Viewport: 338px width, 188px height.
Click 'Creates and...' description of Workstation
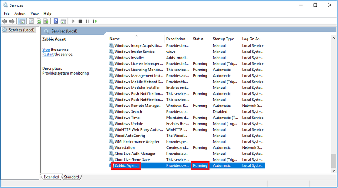177,147
